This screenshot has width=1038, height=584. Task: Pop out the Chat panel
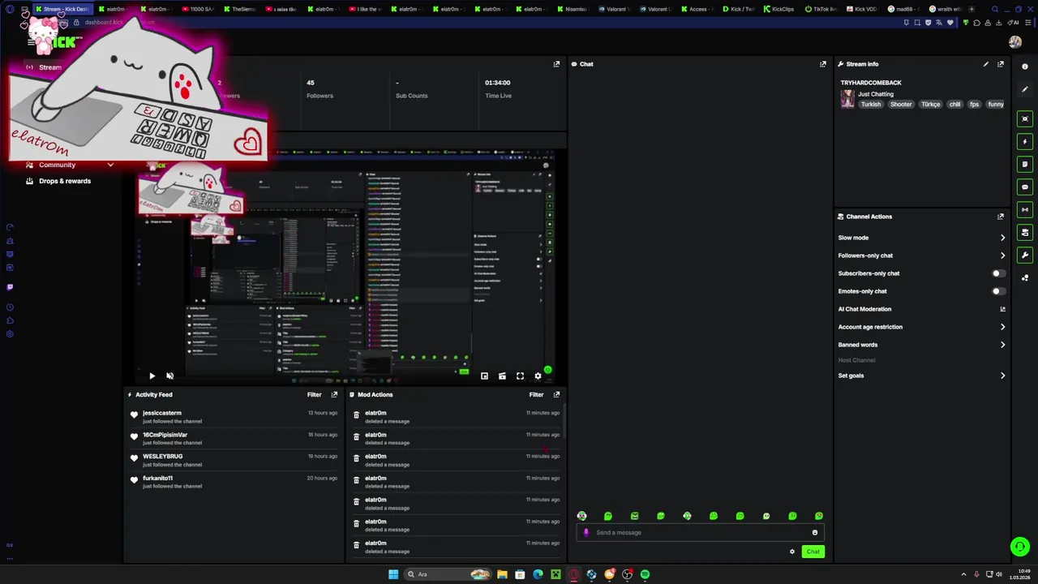point(823,64)
